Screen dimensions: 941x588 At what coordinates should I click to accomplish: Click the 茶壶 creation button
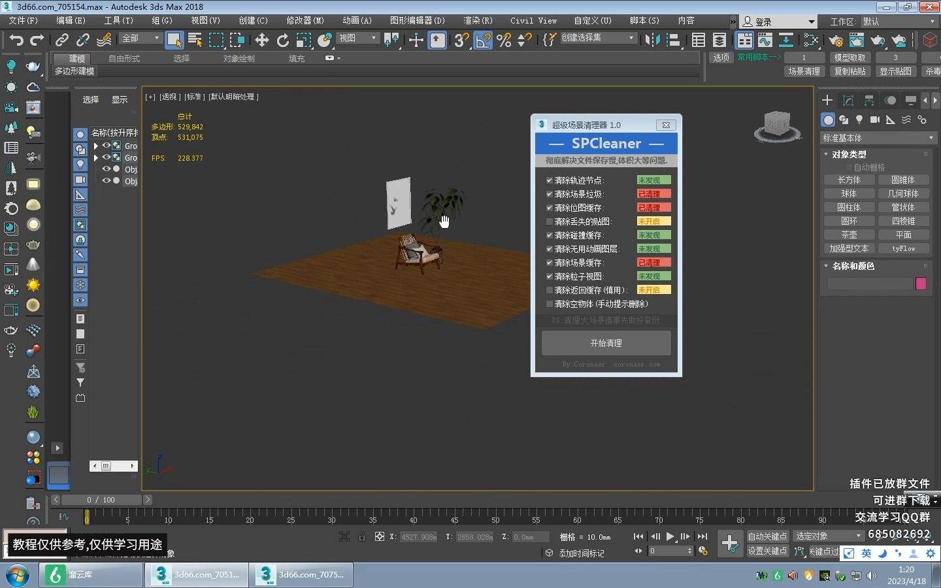click(849, 234)
